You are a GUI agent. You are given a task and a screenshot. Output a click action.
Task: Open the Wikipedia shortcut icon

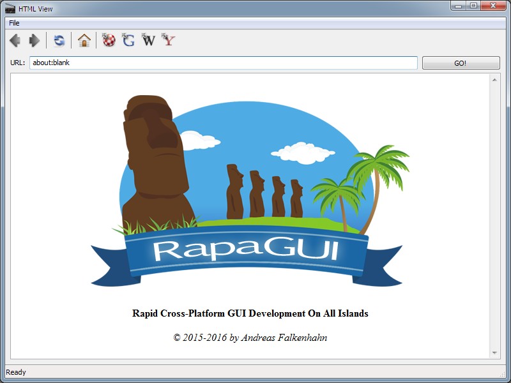[149, 41]
